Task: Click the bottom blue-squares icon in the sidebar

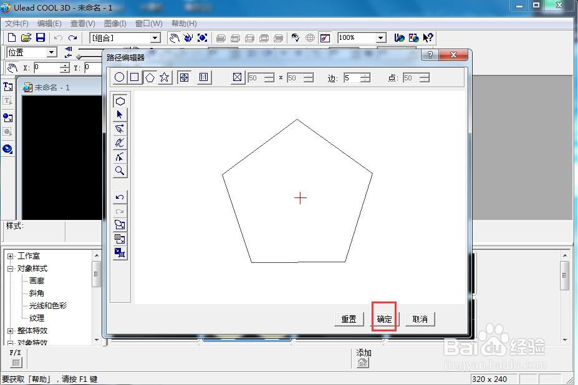Action: tap(120, 253)
